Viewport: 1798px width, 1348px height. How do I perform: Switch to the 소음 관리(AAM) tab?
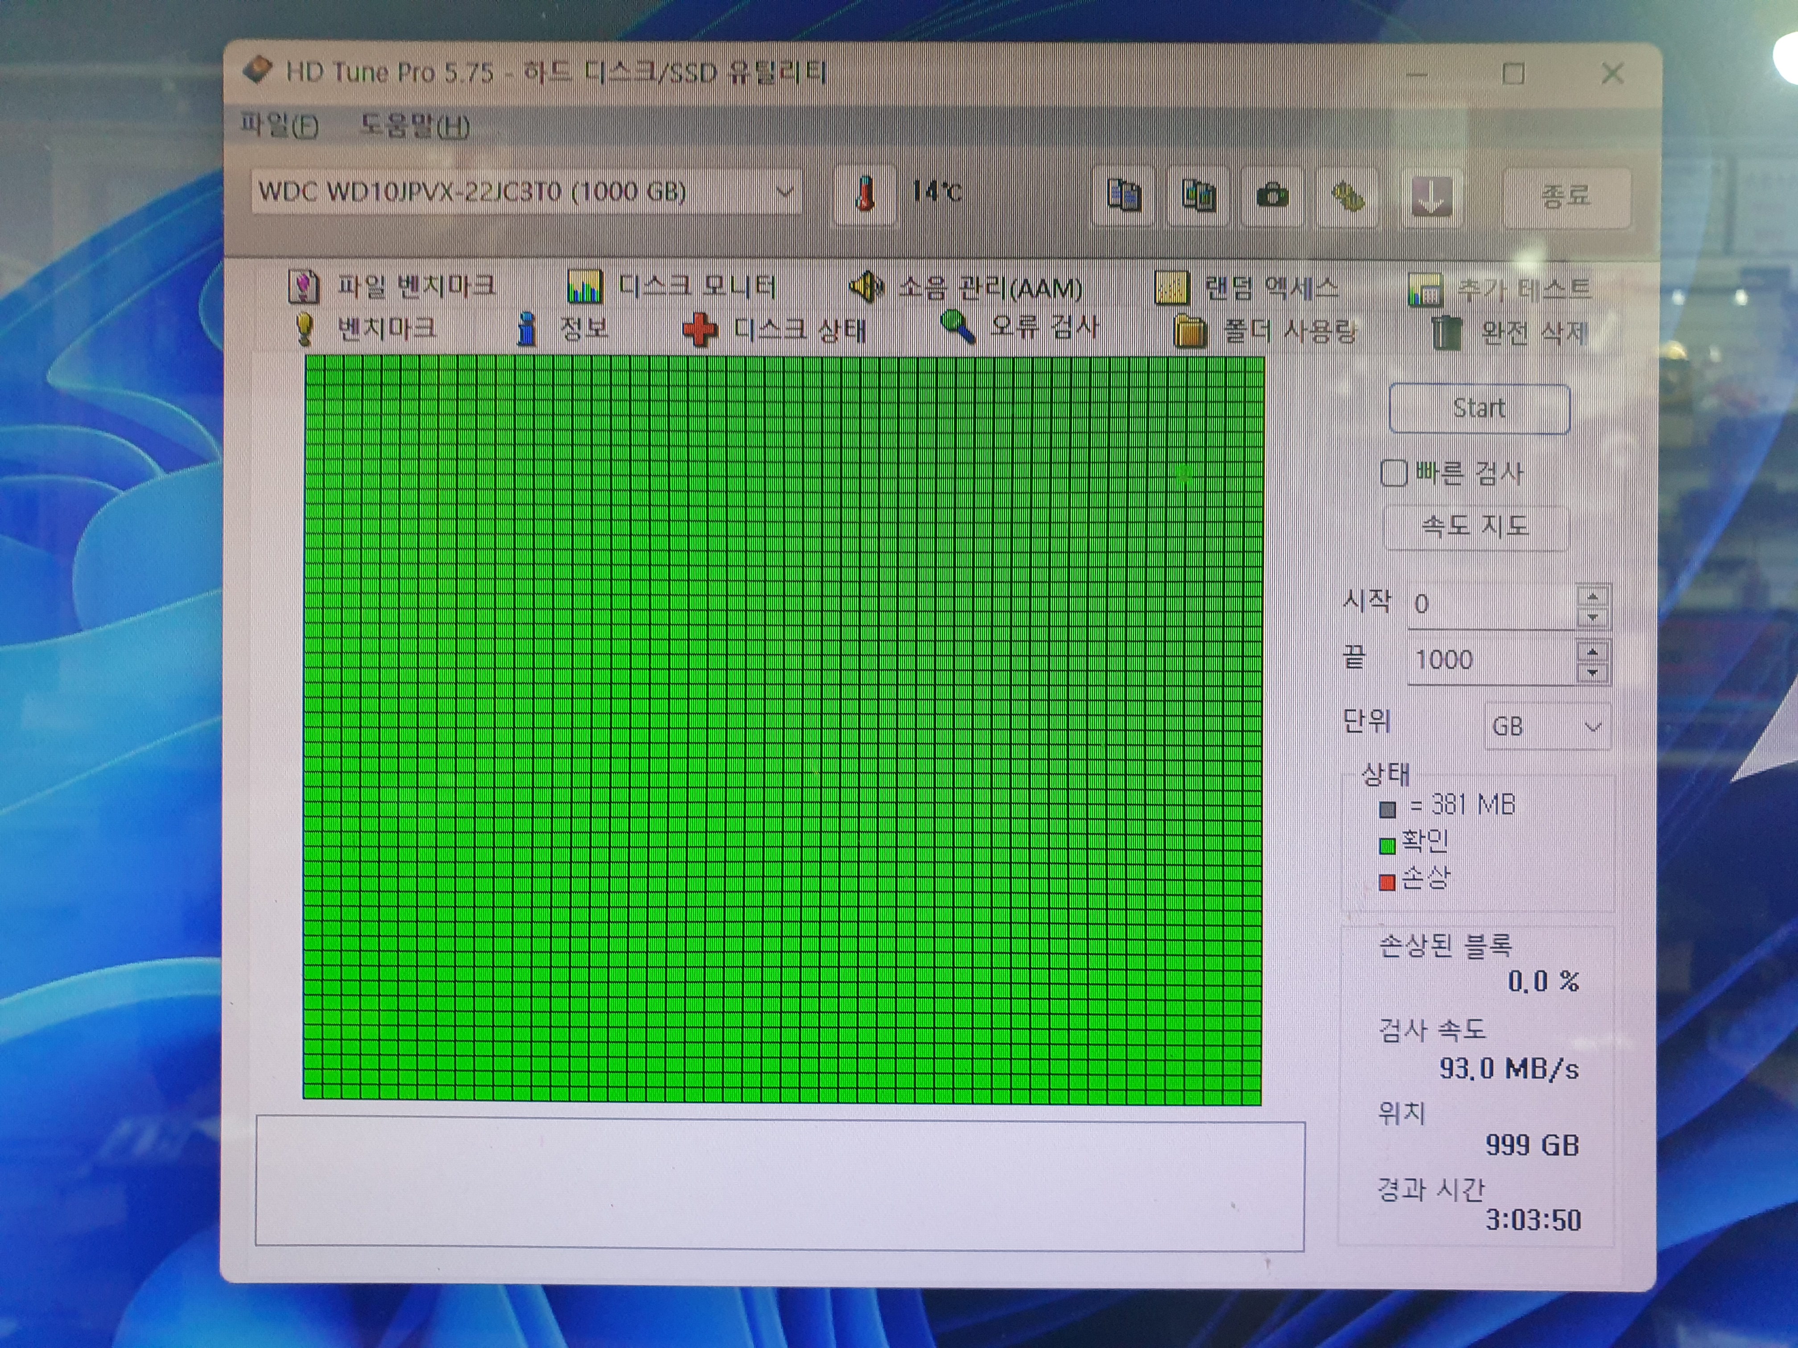965,288
